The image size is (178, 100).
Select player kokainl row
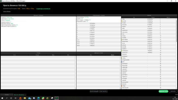pyautogui.click(x=149, y=27)
